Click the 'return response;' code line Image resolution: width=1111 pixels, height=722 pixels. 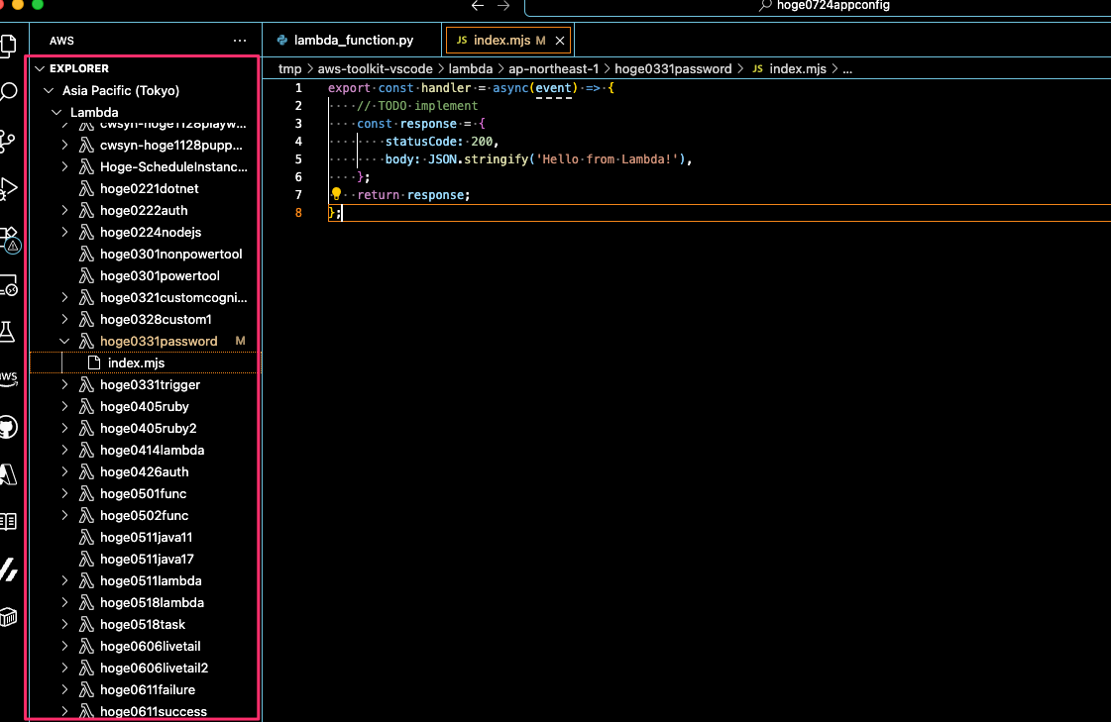413,195
